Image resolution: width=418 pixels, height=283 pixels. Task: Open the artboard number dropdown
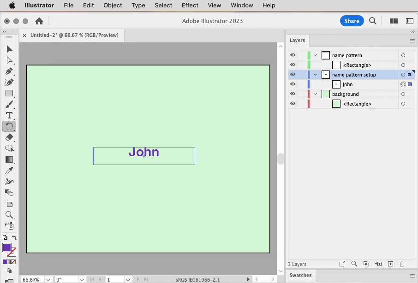128,280
